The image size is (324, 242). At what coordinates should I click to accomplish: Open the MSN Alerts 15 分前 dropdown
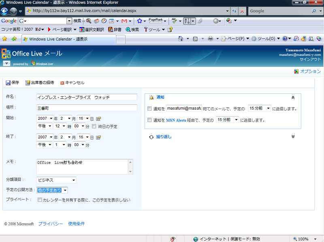click(x=227, y=120)
